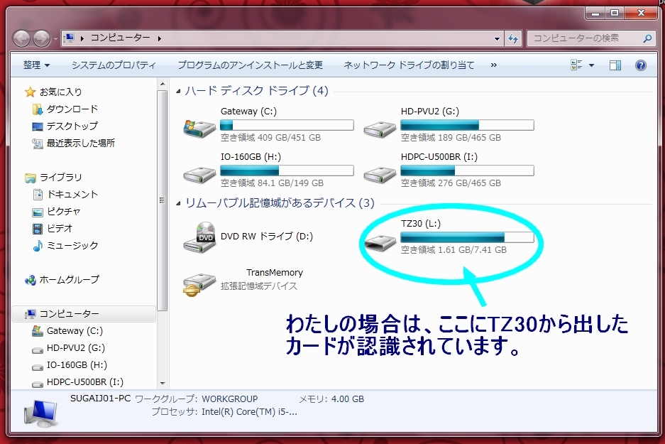Click the お気に入り star icon
Screen dimensions: 665x444
30,92
